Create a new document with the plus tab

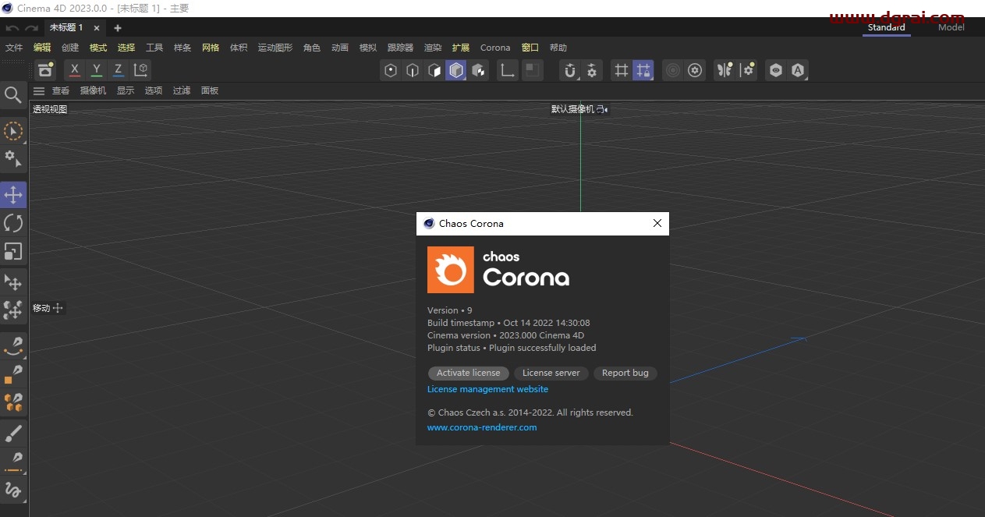(x=117, y=27)
